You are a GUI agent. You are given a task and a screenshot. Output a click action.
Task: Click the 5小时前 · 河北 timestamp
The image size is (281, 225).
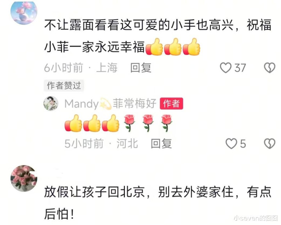(x=101, y=144)
